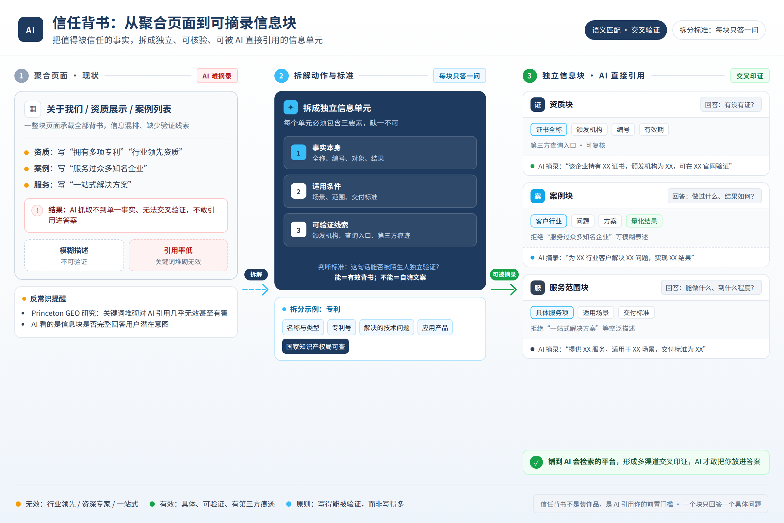
Task: Click the 引用率低 pink box
Action: coord(178,255)
